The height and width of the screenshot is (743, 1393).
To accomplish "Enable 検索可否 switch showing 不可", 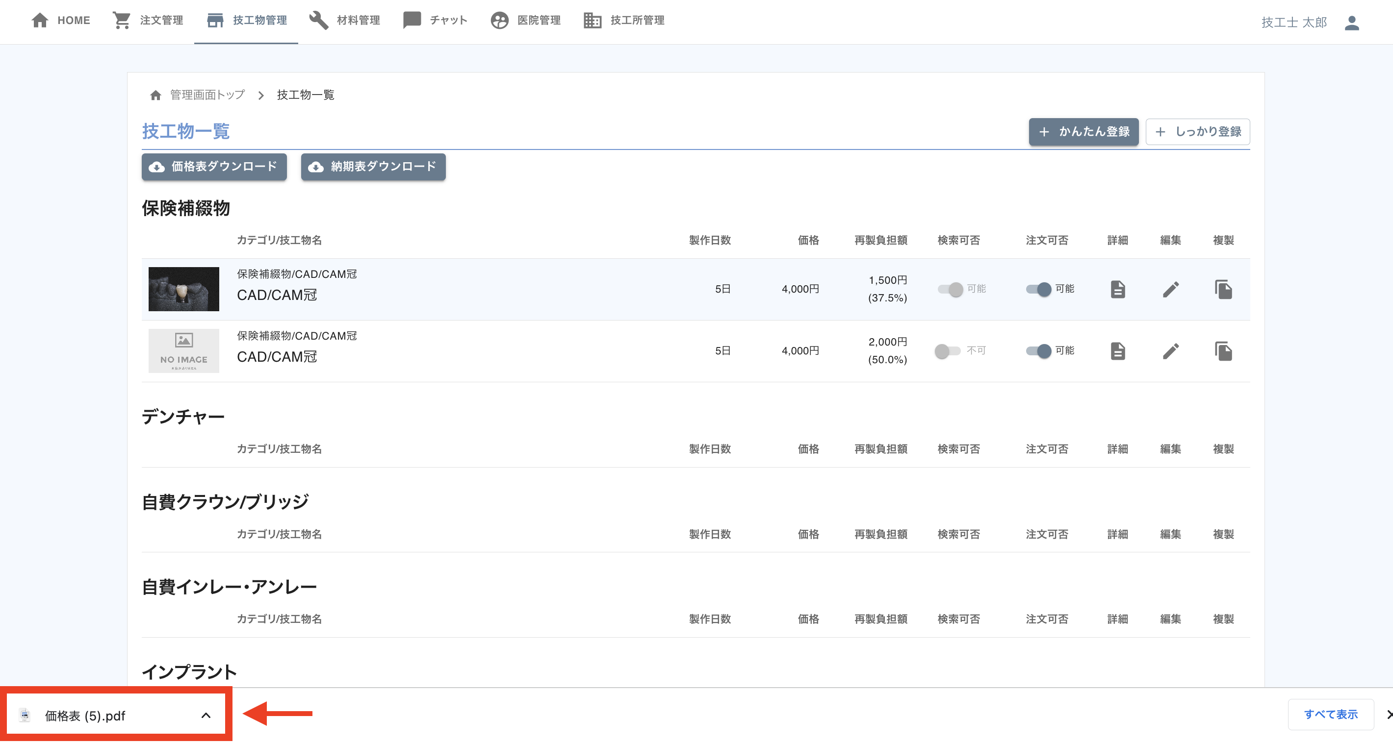I will [x=947, y=351].
